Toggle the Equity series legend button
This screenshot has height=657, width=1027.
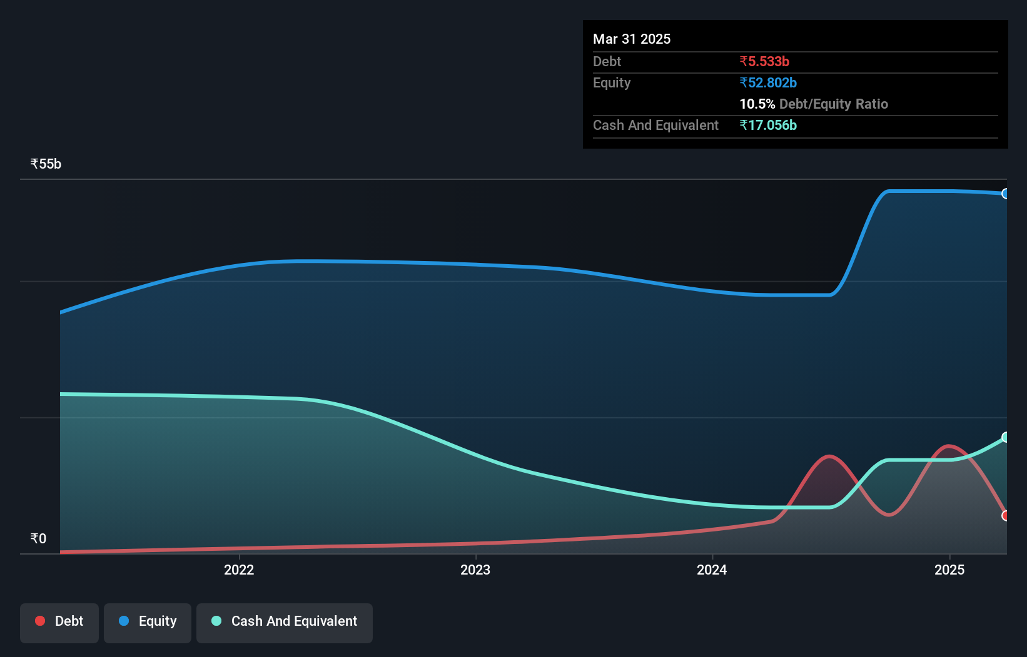coord(148,623)
